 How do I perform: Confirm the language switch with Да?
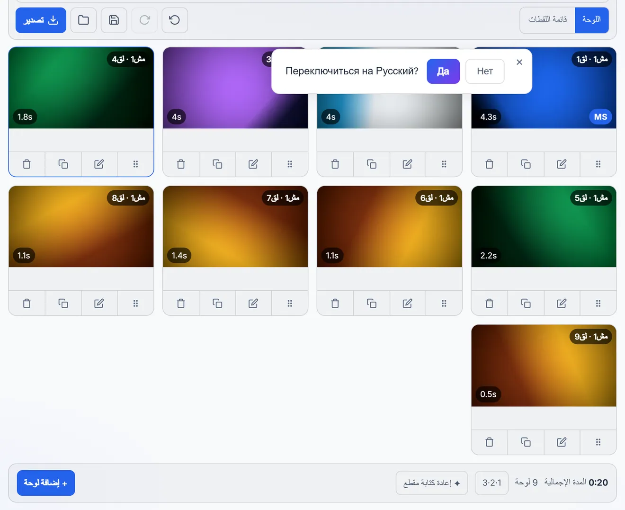[443, 71]
